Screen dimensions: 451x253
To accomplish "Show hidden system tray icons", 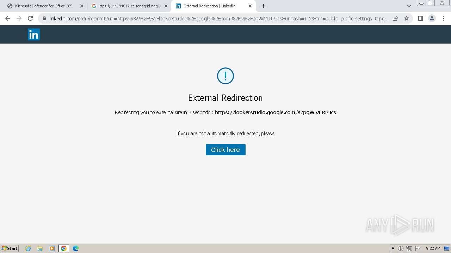I will [393, 248].
